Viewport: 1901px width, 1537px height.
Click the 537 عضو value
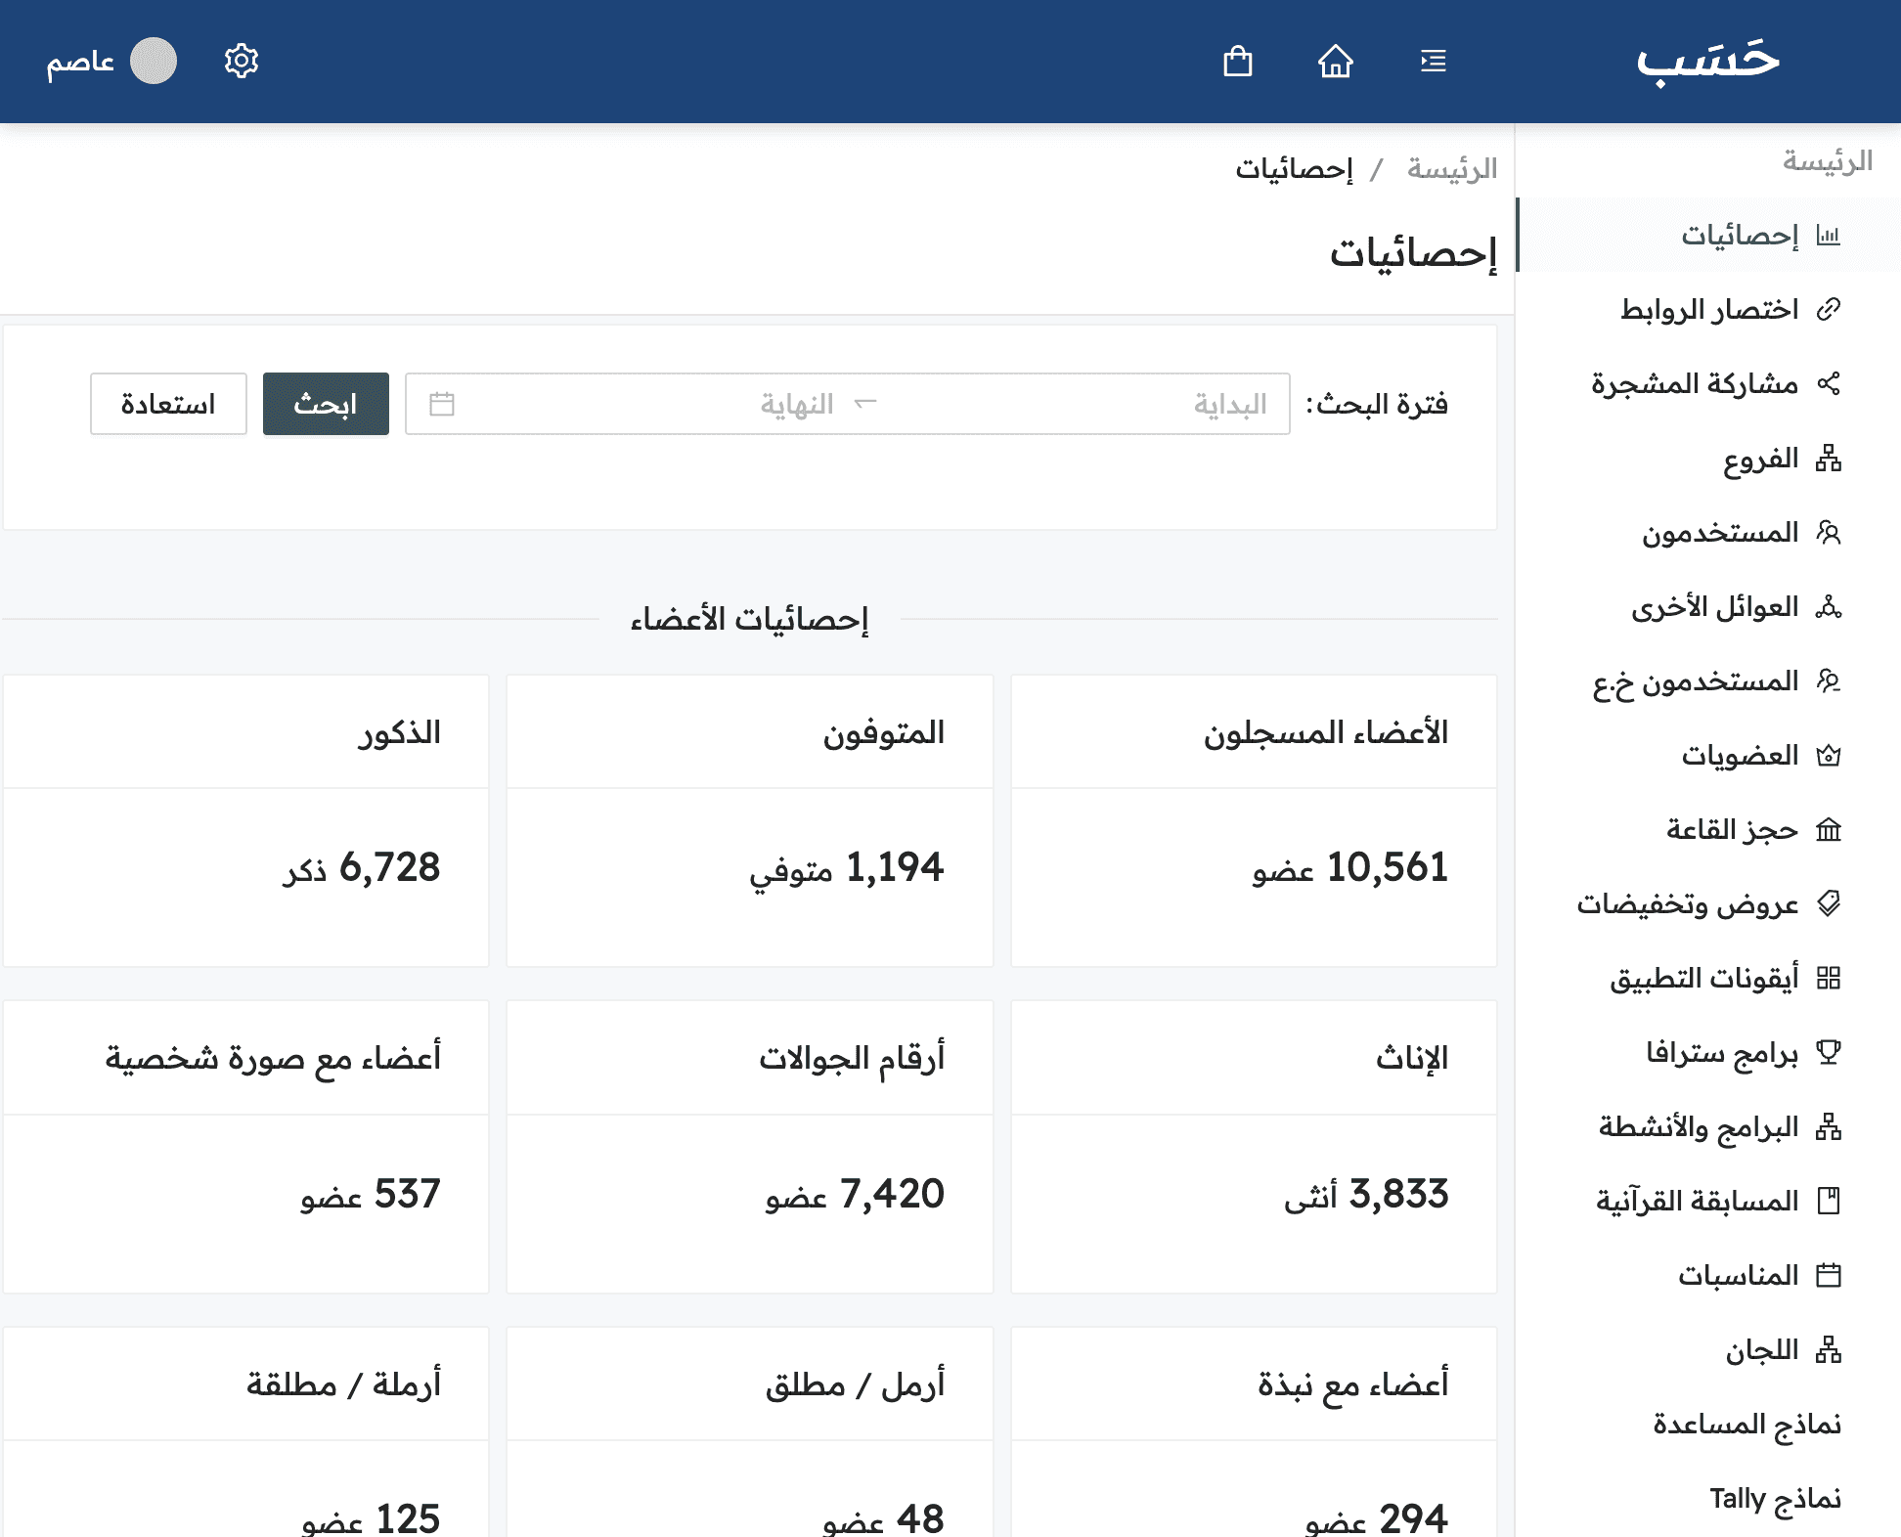click(371, 1195)
